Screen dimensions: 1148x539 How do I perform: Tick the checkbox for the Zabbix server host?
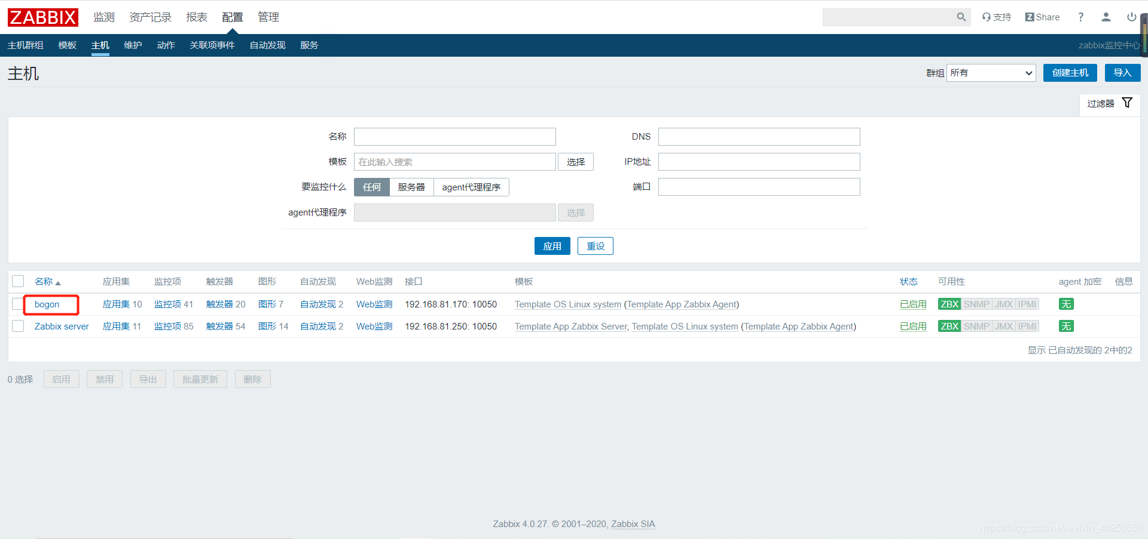click(x=18, y=326)
